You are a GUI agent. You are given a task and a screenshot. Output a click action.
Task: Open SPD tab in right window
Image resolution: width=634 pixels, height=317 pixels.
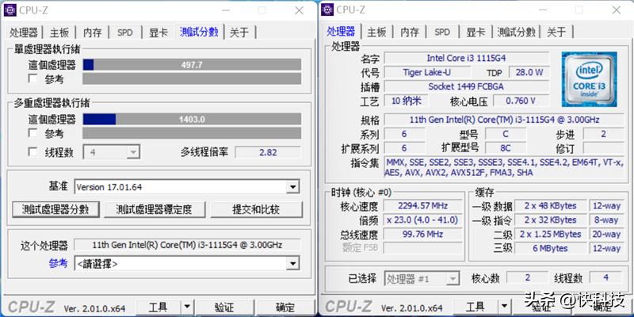click(442, 32)
